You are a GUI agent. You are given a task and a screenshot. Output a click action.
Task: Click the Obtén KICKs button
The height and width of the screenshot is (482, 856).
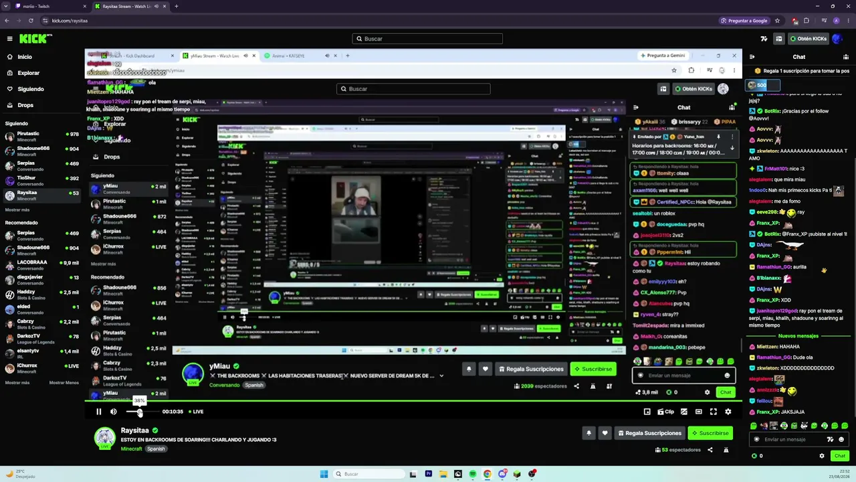[x=808, y=39]
